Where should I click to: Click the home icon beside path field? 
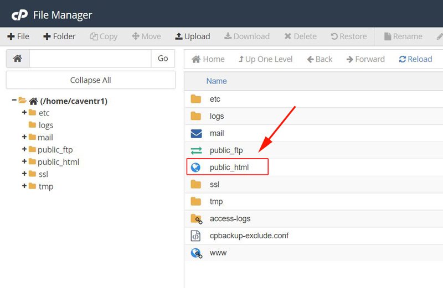(18, 59)
